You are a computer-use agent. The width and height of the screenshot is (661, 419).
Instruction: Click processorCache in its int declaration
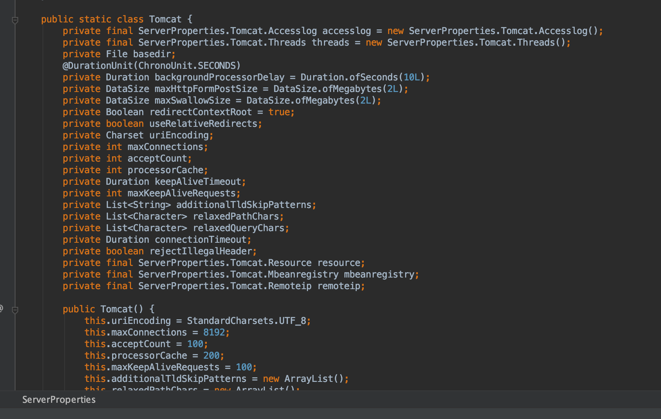[x=165, y=170]
